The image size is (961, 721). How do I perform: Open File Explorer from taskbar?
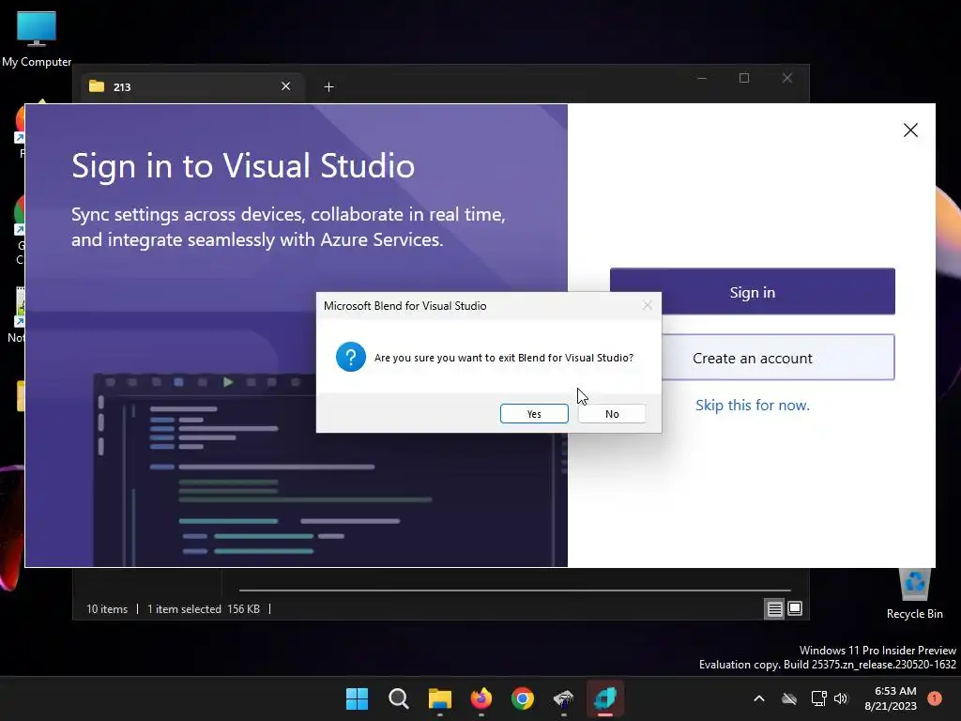439,698
